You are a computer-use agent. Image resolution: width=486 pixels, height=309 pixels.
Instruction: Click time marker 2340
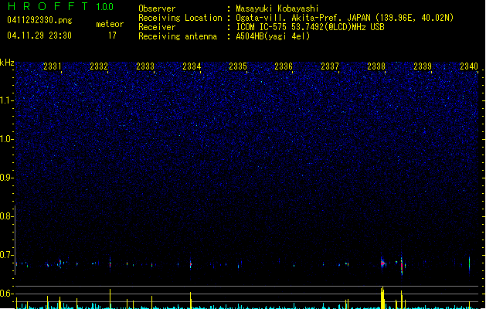point(469,66)
